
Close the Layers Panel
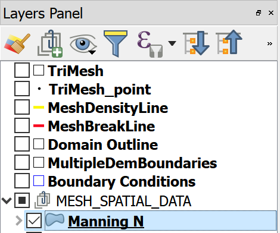click(x=271, y=13)
